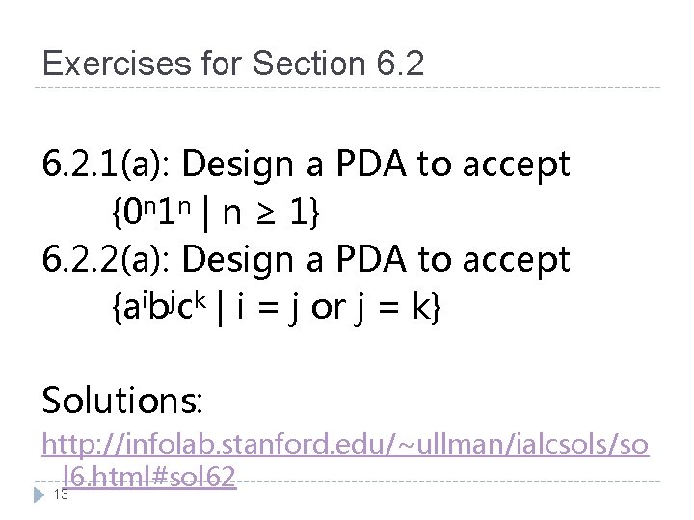Click the blue triangle marker beside slide number
Viewport: 694px width, 520px height.
[x=39, y=495]
